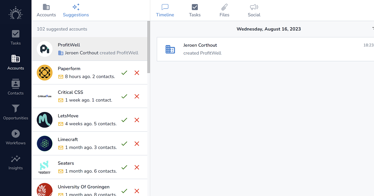
Task: Click the Seaters logo thumbnail
Action: [45, 167]
